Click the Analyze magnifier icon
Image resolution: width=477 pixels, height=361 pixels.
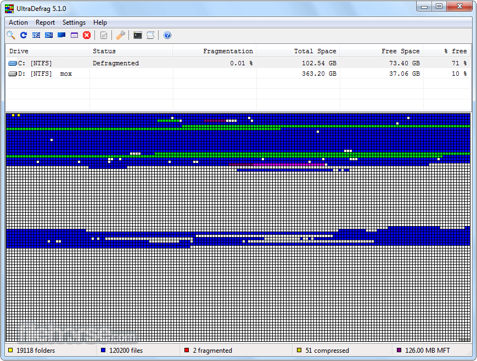pyautogui.click(x=11, y=35)
